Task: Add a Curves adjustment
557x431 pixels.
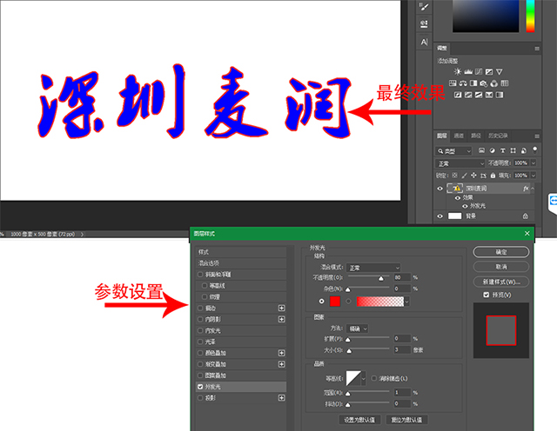Action: click(x=479, y=71)
